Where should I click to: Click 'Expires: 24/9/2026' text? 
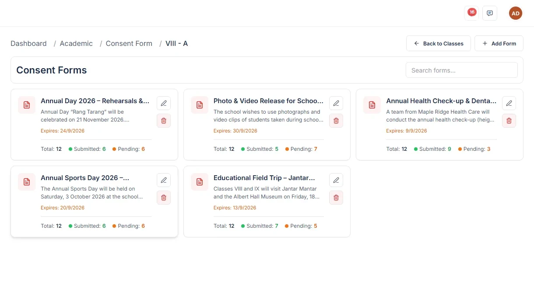pyautogui.click(x=63, y=131)
